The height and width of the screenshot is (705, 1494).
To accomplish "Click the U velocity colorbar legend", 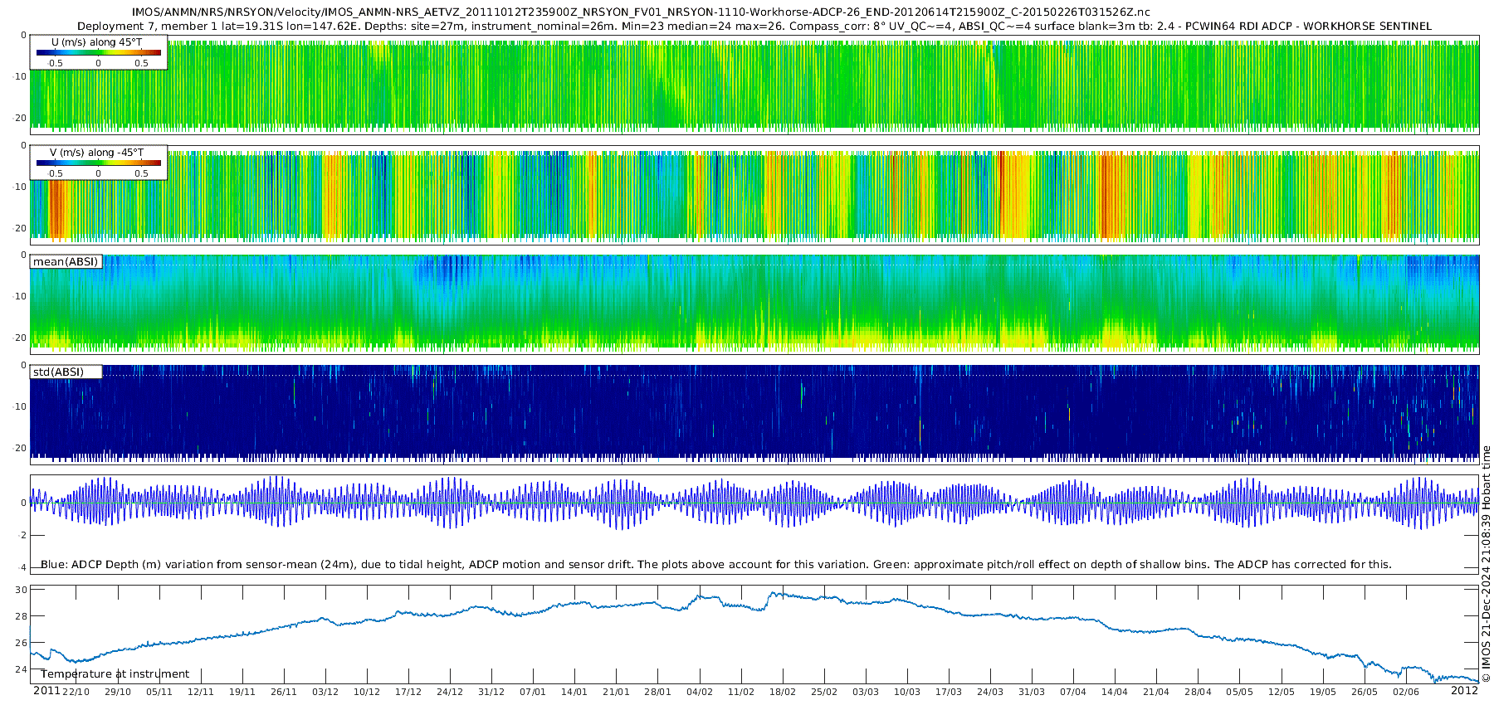I will click(x=98, y=52).
